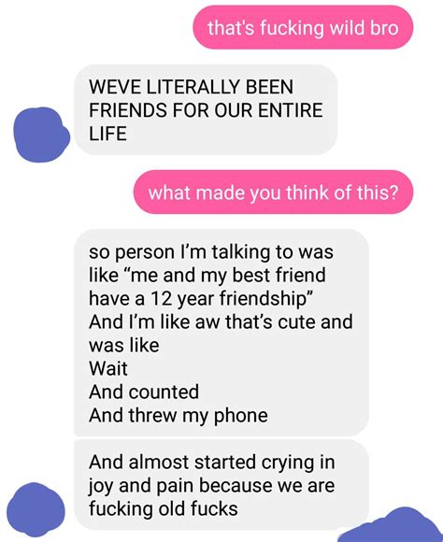Click "fucking old fucks" in the last message
Viewport: 443px width, 542px height.
coord(164,508)
